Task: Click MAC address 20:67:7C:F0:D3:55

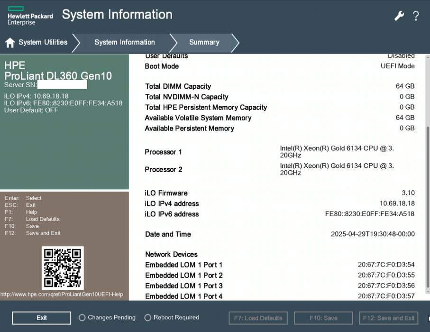Action: pyautogui.click(x=386, y=275)
